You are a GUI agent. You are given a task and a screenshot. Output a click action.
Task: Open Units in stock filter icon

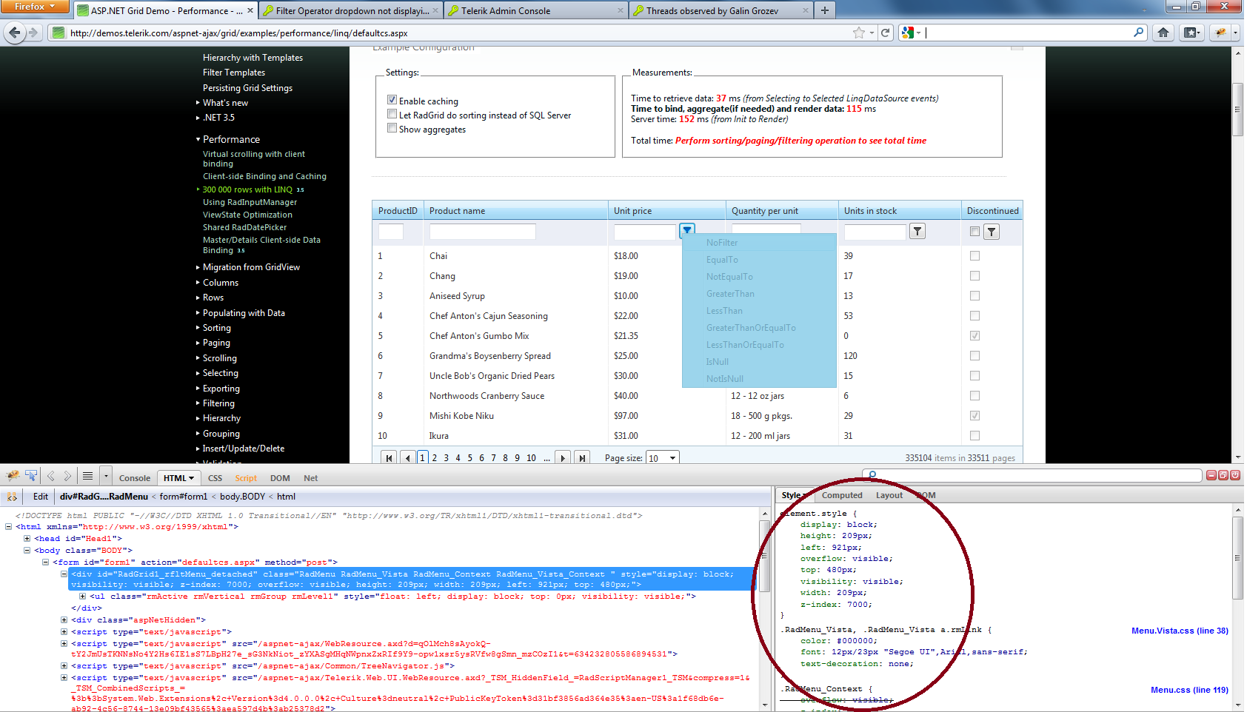pyautogui.click(x=917, y=232)
